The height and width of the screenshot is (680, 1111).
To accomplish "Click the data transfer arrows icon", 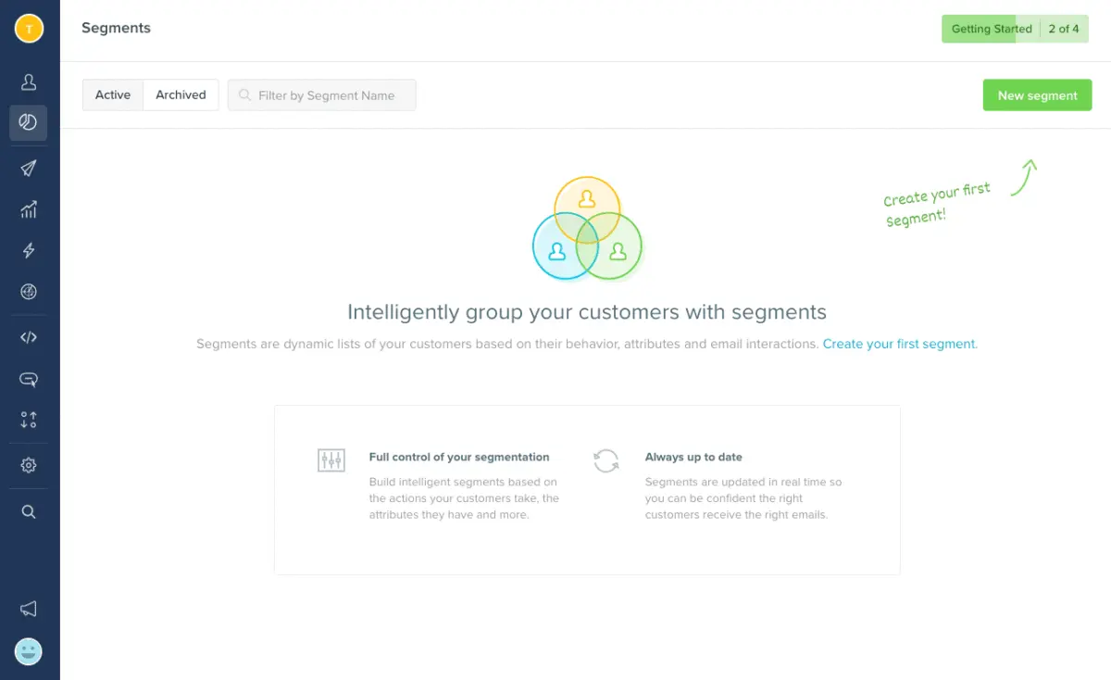I will 29,420.
